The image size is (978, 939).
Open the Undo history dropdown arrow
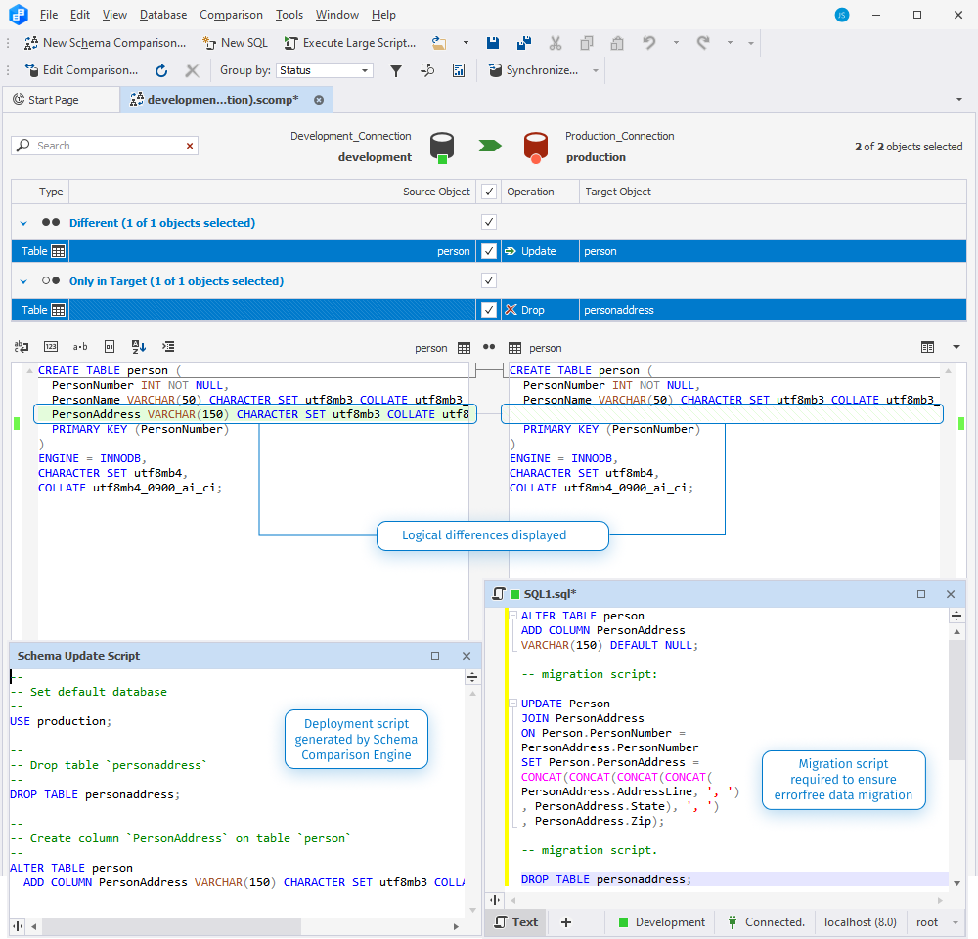(x=676, y=43)
